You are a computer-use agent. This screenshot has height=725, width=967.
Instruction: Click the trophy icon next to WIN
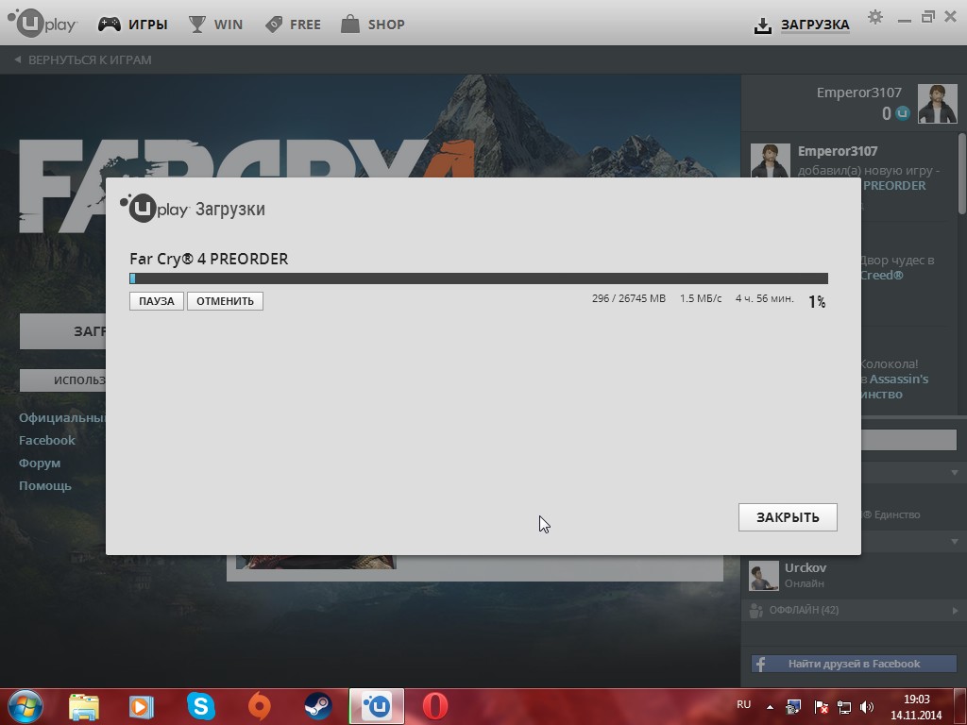click(x=197, y=25)
